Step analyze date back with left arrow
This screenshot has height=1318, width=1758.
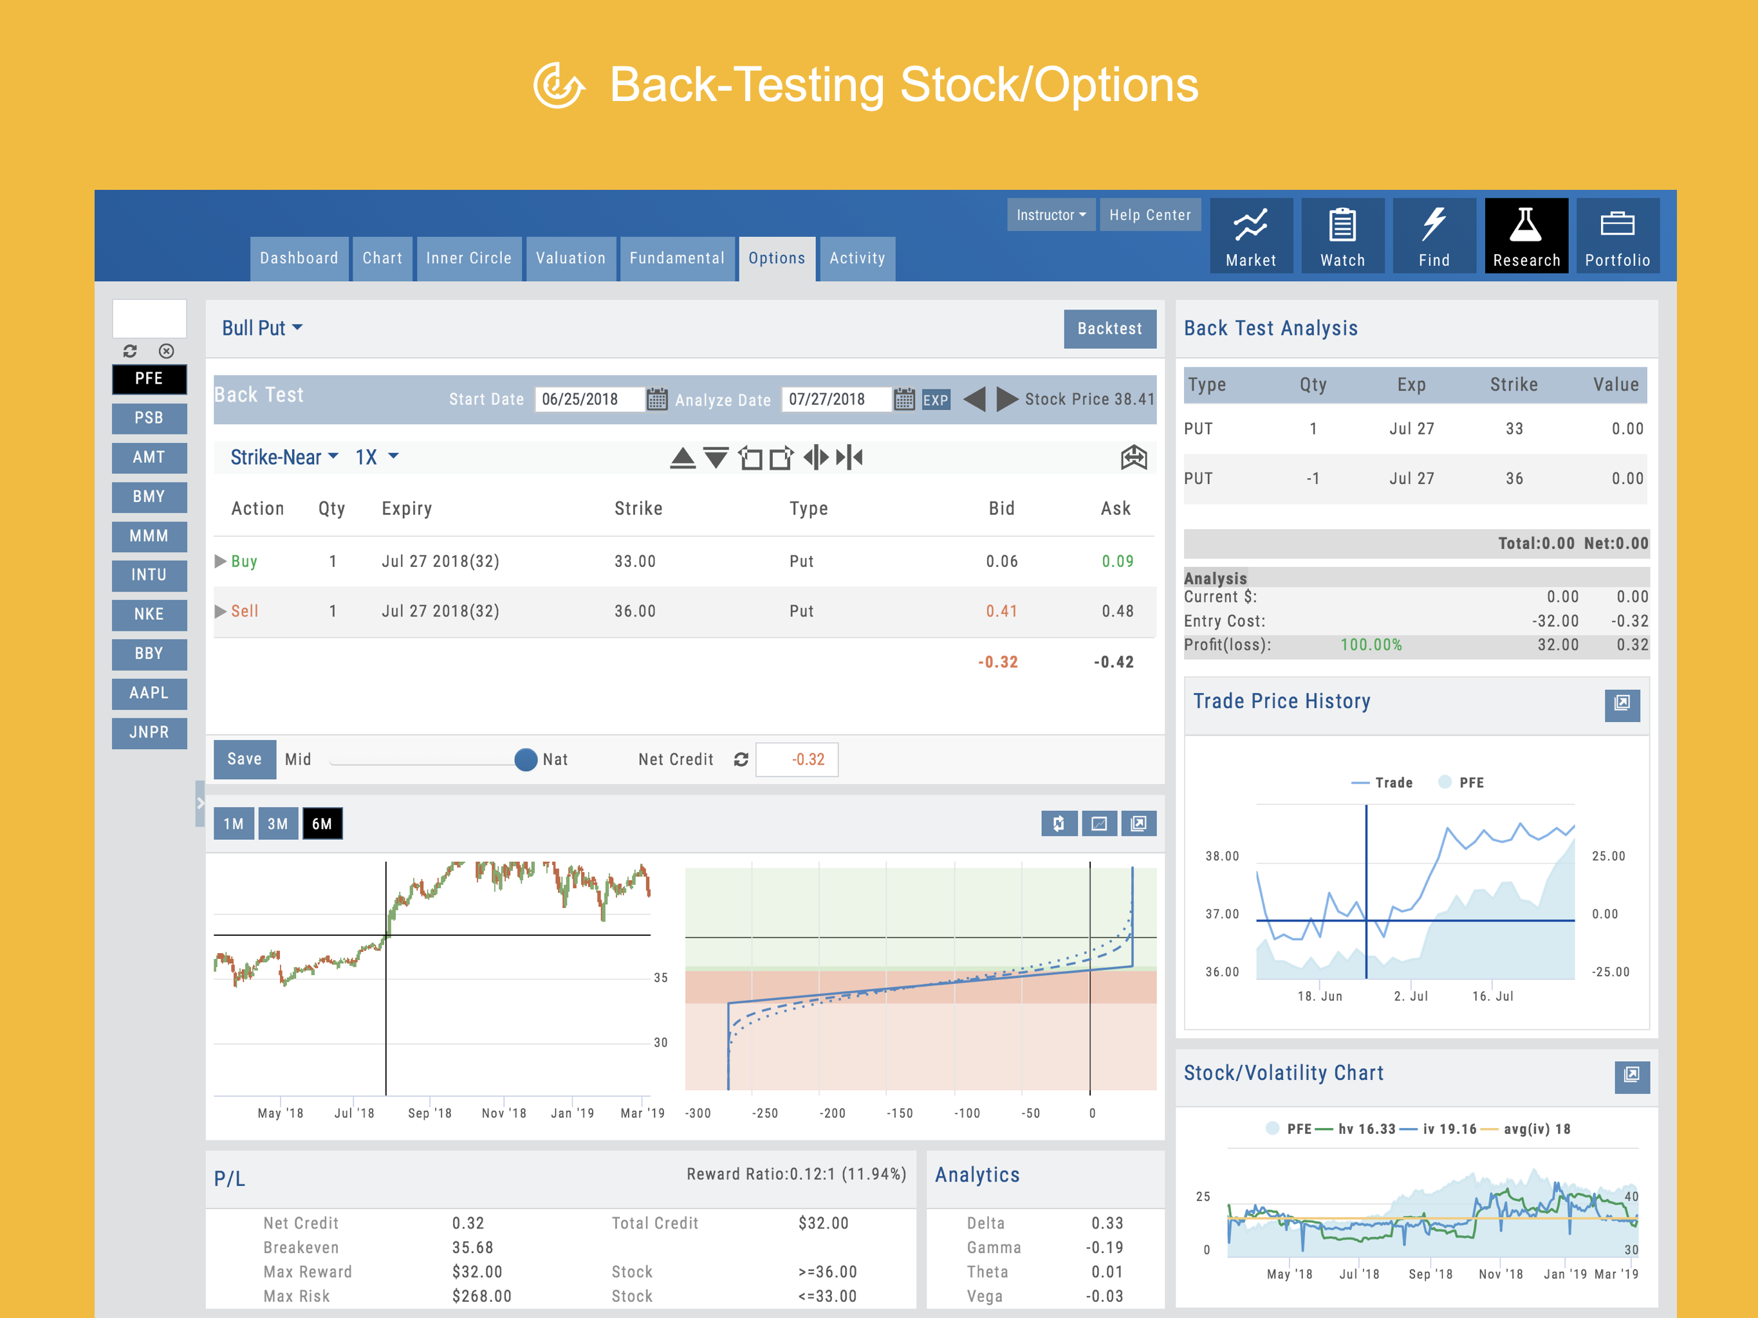(974, 399)
